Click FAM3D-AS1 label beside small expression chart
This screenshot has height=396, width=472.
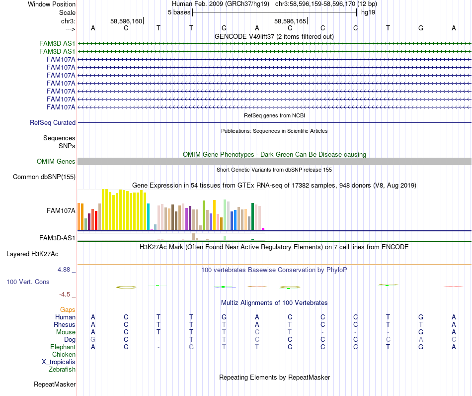57,238
